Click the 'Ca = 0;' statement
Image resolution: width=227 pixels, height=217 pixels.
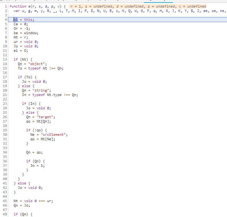point(21,24)
